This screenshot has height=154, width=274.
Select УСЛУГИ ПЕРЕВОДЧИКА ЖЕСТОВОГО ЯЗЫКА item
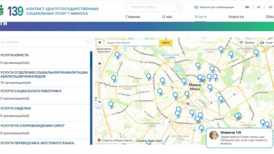click(37, 143)
